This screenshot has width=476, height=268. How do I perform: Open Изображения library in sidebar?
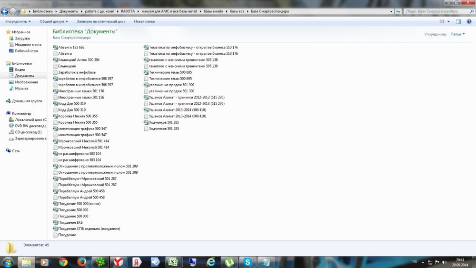pyautogui.click(x=23, y=82)
